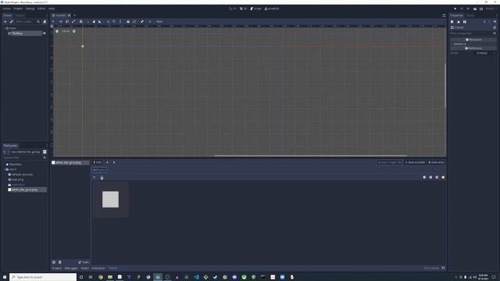
Task: Select icon.png in FileSystem
Action: coord(17,180)
